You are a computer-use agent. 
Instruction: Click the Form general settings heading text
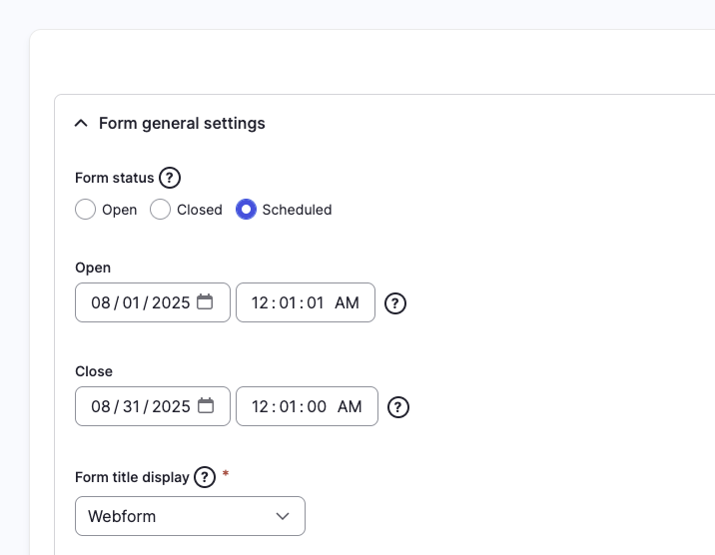coord(182,124)
